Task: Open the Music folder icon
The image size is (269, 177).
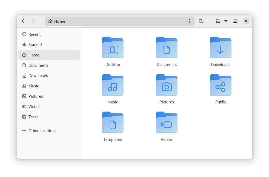Action: [x=113, y=85]
